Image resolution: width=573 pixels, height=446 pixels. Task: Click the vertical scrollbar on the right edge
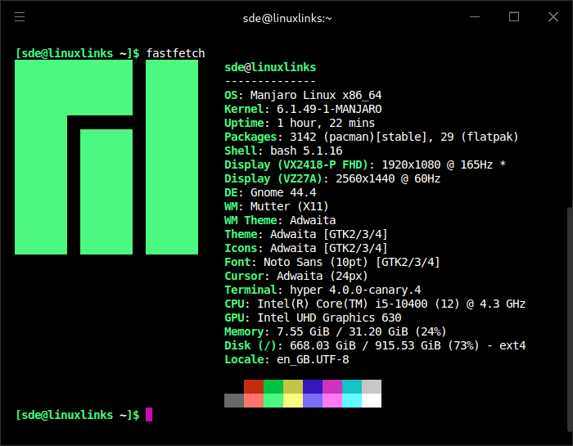pos(570,320)
